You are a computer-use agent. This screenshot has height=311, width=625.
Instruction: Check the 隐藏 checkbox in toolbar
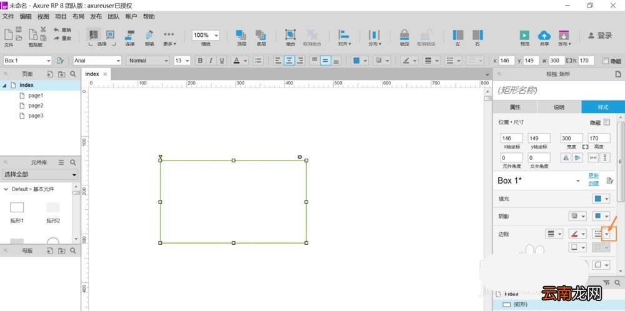(606, 61)
